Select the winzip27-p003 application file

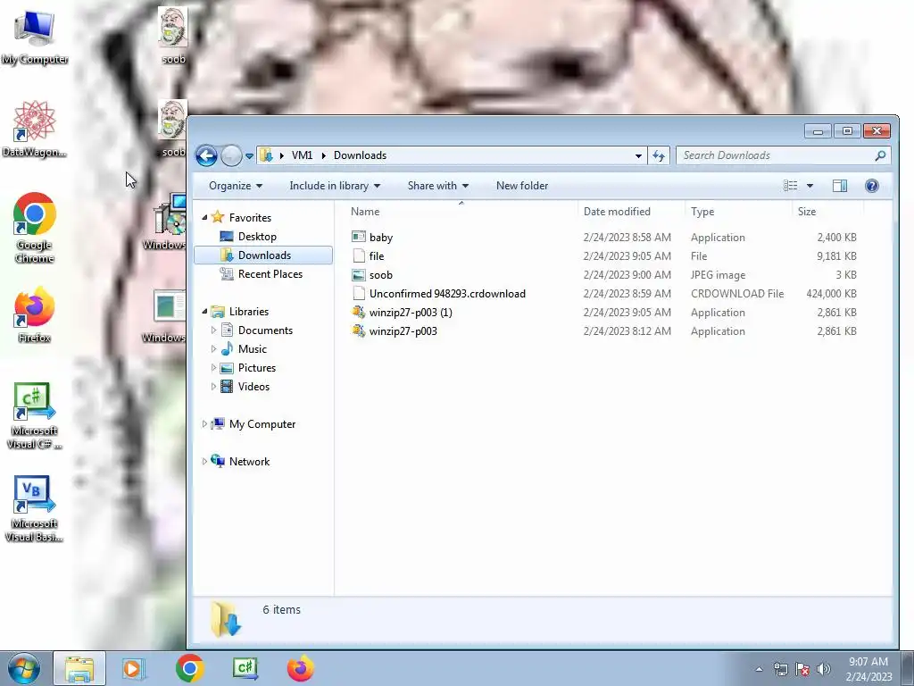click(x=403, y=330)
